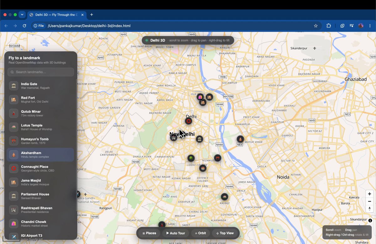Viewport: 376px width, 244px height.
Task: Click the Chandni Chowk shopping bag map marker
Action: pos(200,97)
